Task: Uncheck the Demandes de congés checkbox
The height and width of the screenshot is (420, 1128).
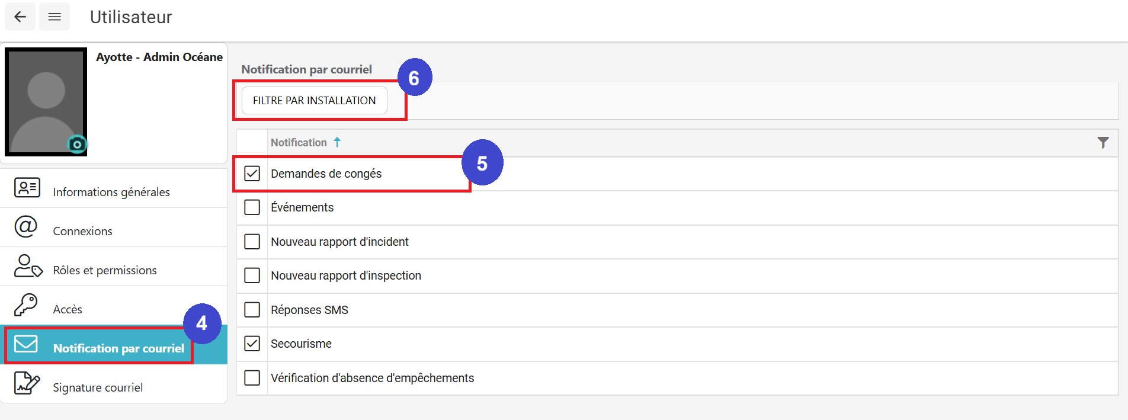Action: [x=252, y=174]
